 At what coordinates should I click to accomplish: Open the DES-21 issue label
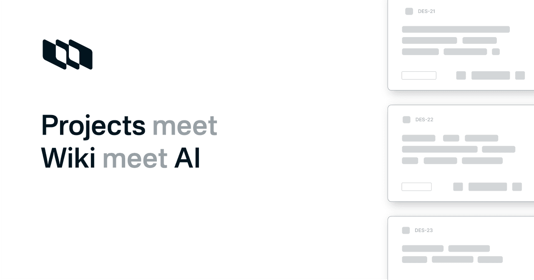click(426, 11)
